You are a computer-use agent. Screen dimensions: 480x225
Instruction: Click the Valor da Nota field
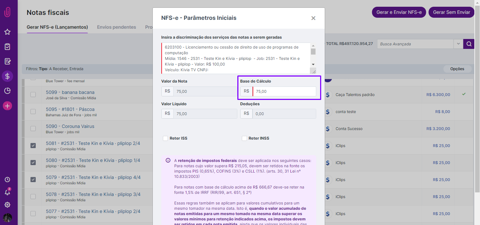click(x=205, y=91)
